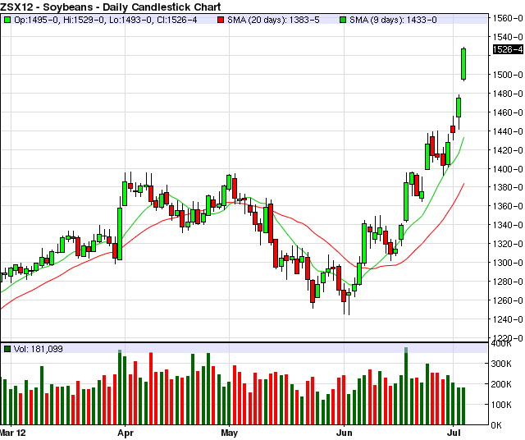Click the dark green Vol legend square

pyautogui.click(x=7, y=349)
